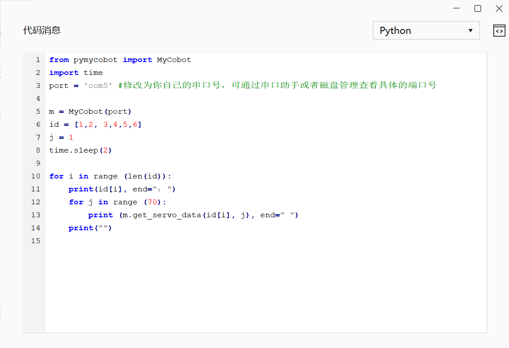Click the code view icon beside the dropdown
Image resolution: width=509 pixels, height=348 pixels.
pyautogui.click(x=499, y=31)
